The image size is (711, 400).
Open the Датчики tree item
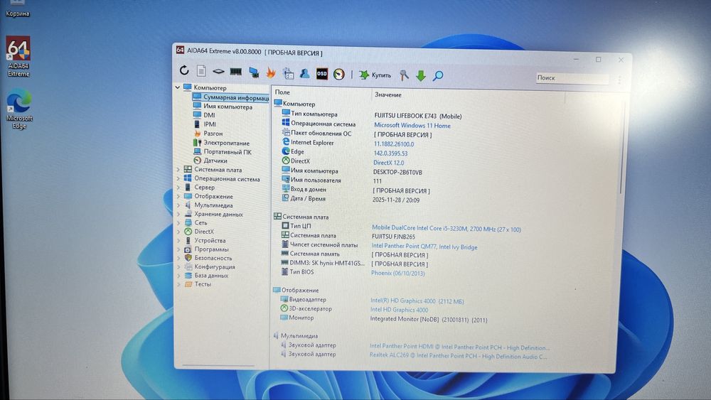pyautogui.click(x=210, y=161)
